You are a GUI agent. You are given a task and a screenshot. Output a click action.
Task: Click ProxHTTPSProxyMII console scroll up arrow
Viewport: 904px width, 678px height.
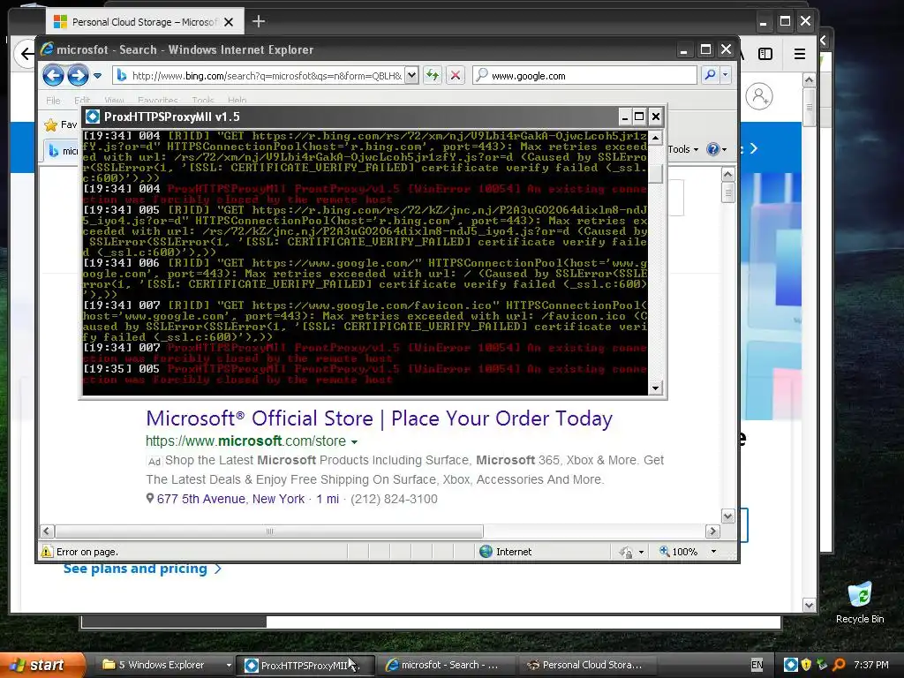[655, 137]
